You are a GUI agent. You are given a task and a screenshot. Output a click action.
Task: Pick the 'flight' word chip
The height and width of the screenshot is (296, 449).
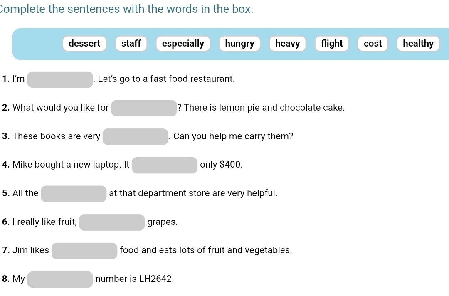point(332,44)
